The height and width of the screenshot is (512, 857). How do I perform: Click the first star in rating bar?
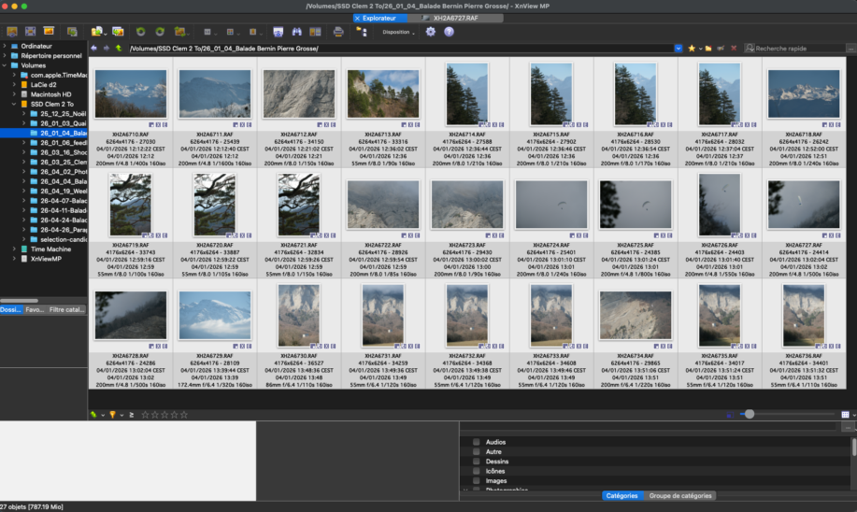(145, 415)
